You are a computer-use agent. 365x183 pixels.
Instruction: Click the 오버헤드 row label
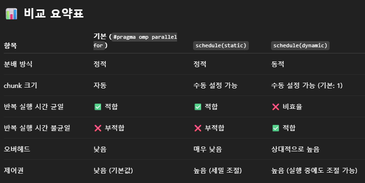click(17, 149)
